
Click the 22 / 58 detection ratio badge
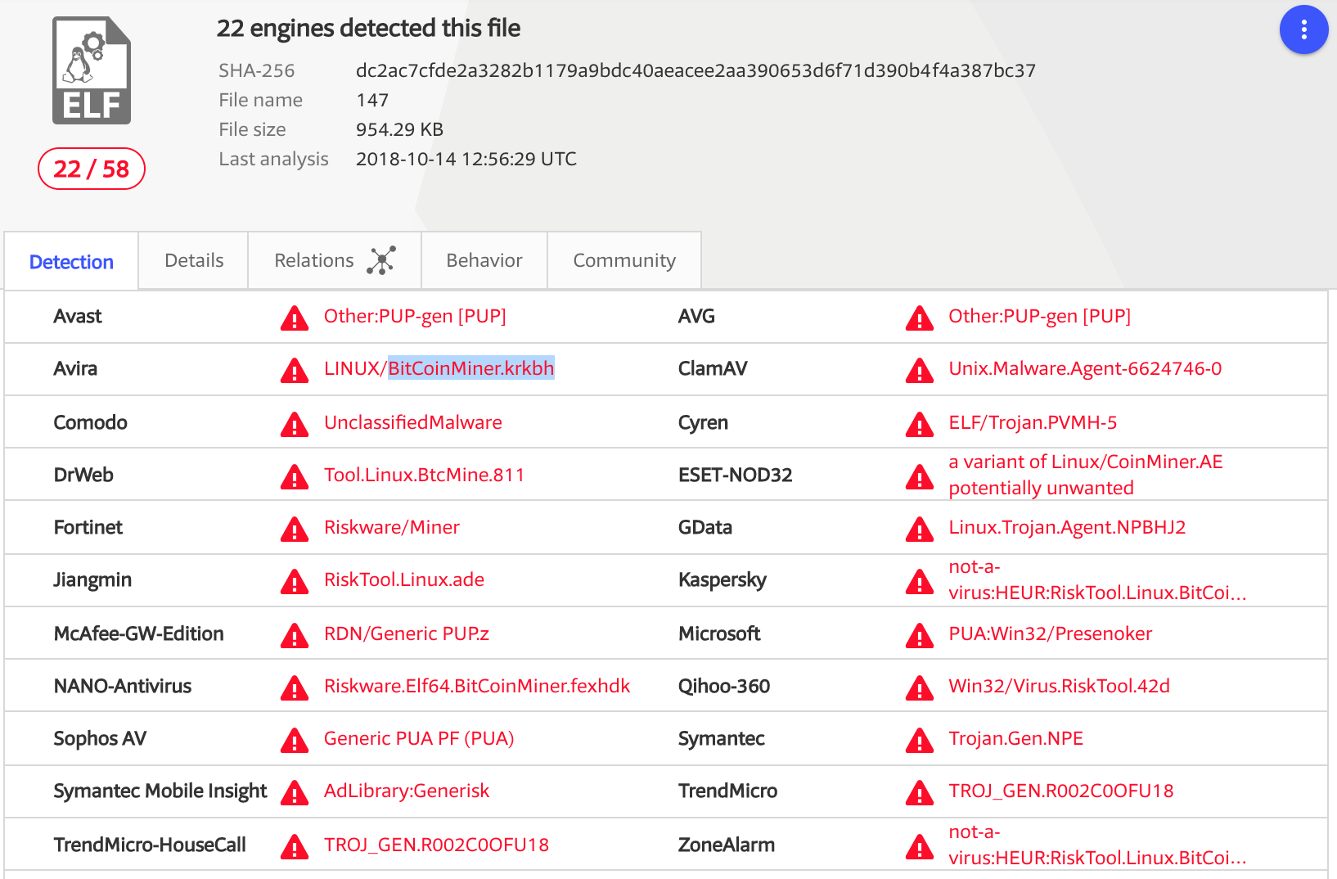(x=92, y=169)
